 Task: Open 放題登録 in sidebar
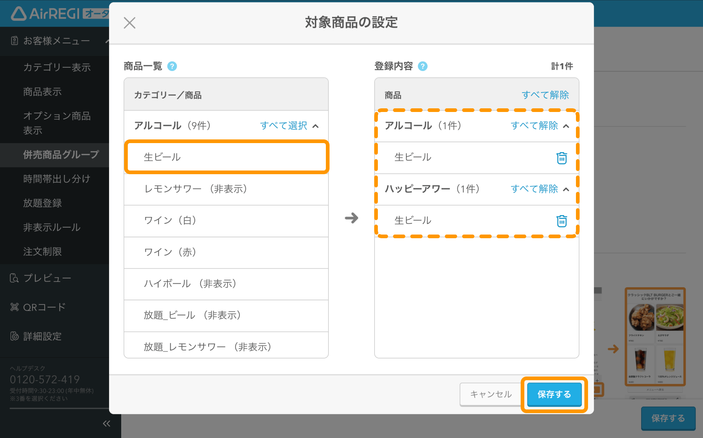click(x=42, y=203)
